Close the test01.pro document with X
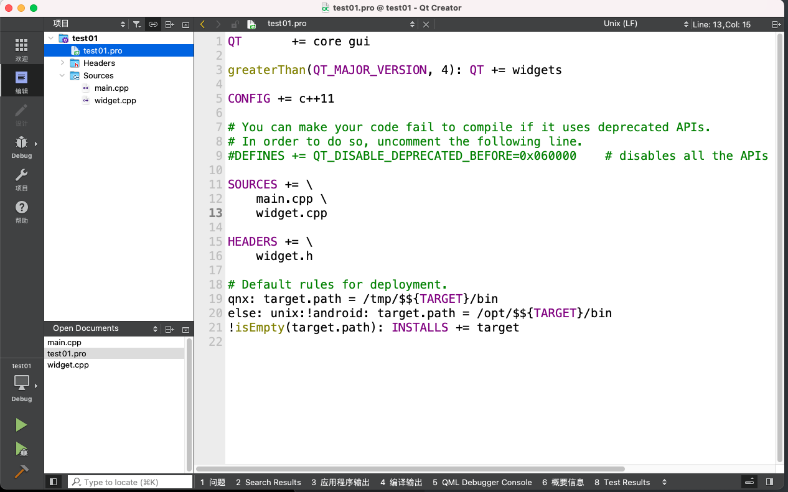This screenshot has height=492, width=788. [x=426, y=24]
